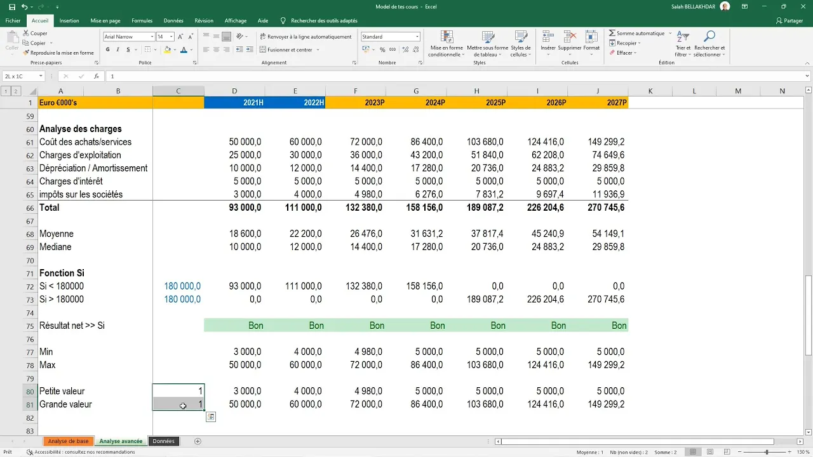The image size is (813, 457).
Task: Click the Undo arrow in the quick access toolbar
Action: pyautogui.click(x=24, y=6)
